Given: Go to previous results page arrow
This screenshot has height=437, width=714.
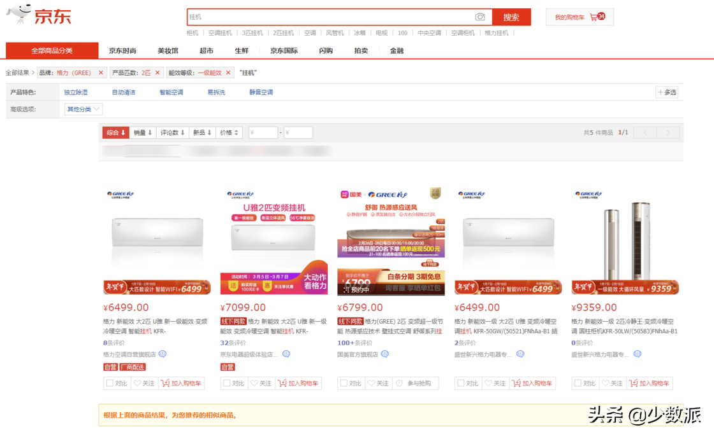Looking at the screenshot, I should 645,133.
